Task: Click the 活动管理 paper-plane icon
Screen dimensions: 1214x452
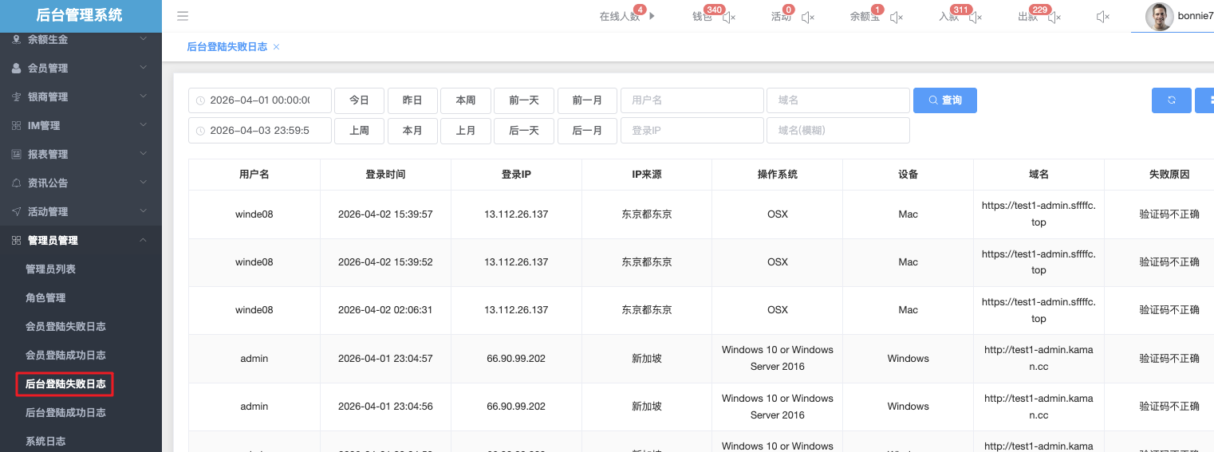Action: tap(16, 211)
